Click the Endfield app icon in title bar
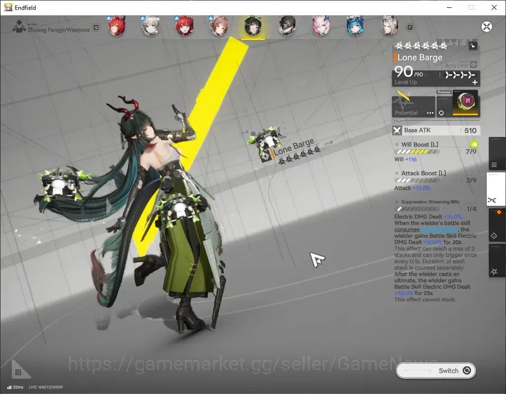Screen dimensions: 506x394 (x=8, y=7)
